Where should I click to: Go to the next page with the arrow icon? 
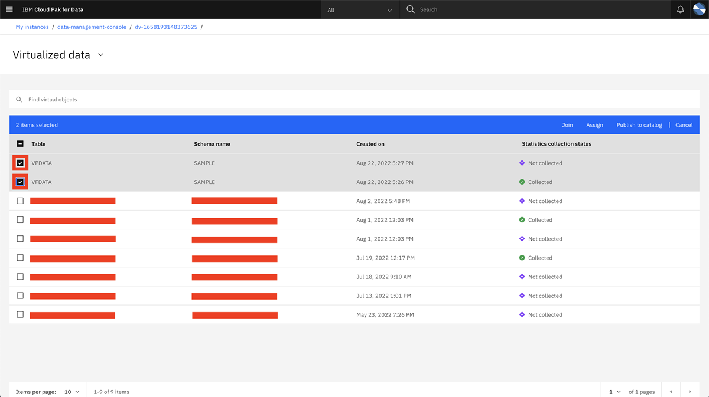690,391
